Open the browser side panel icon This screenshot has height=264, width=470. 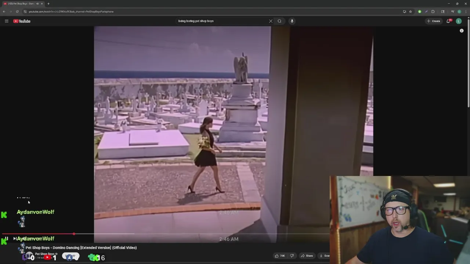(x=442, y=11)
